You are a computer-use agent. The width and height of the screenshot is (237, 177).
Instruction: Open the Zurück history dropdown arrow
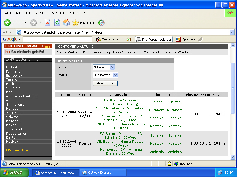pos(25,23)
